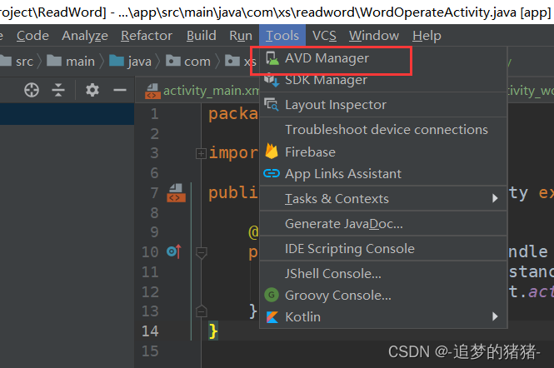Click line number 15 in the gutter
This screenshot has height=368, width=554.
tap(150, 351)
